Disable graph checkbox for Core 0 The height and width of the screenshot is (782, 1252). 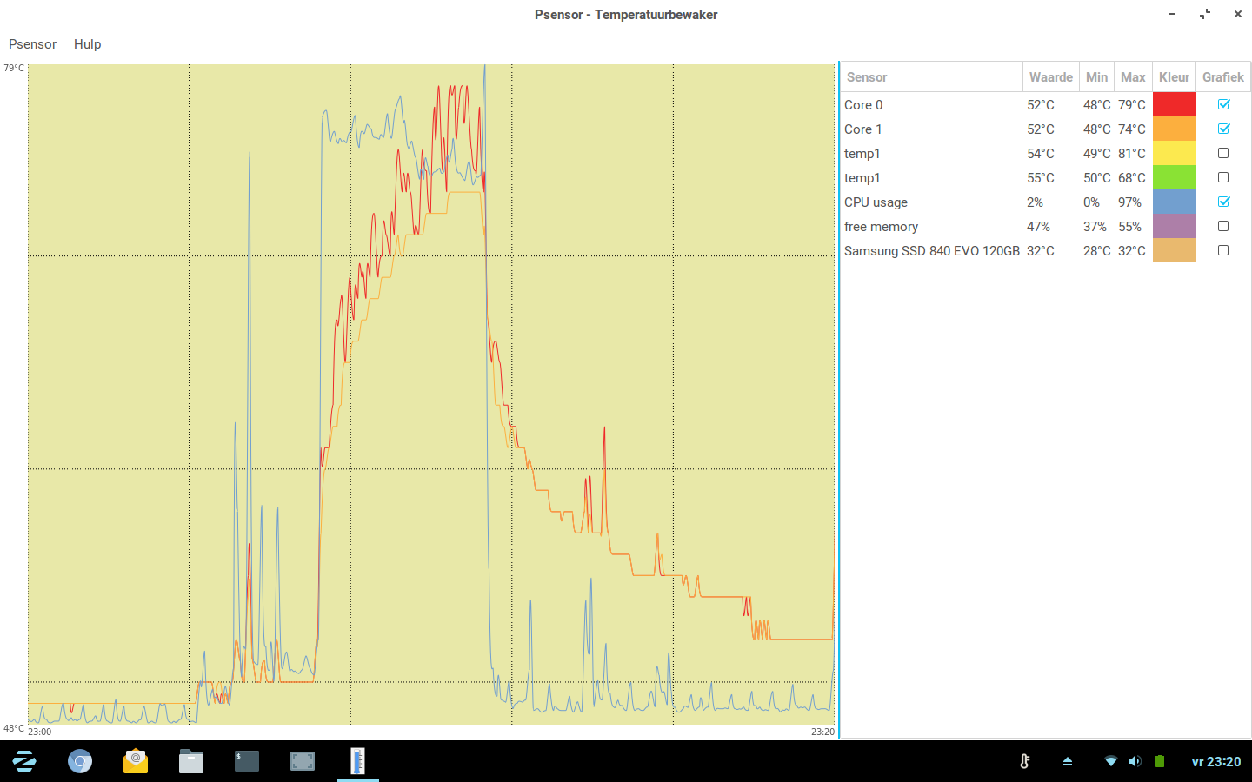click(x=1223, y=104)
